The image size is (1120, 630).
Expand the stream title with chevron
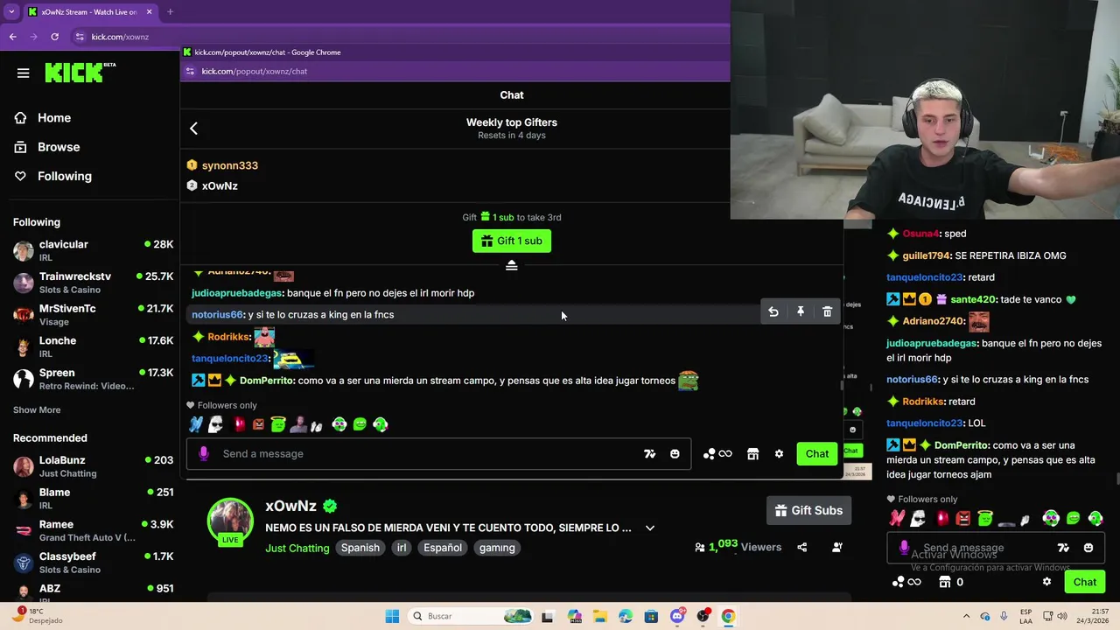[649, 528]
